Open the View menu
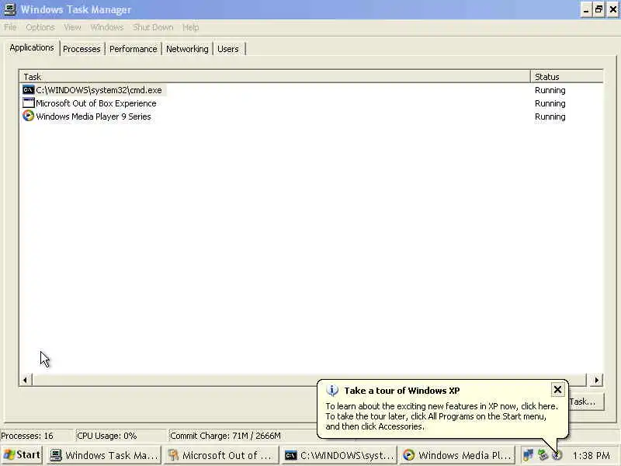This screenshot has height=466, width=621. (72, 27)
